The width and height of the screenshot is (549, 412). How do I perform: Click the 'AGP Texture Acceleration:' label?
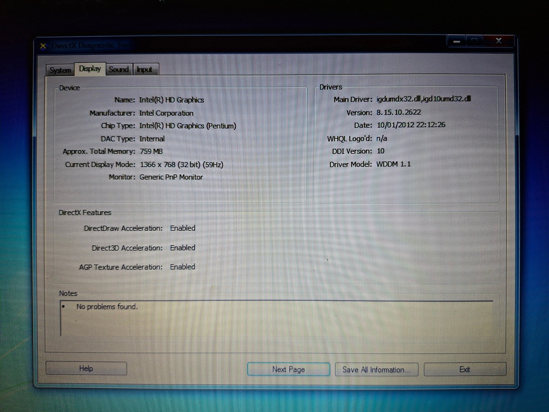coord(121,267)
